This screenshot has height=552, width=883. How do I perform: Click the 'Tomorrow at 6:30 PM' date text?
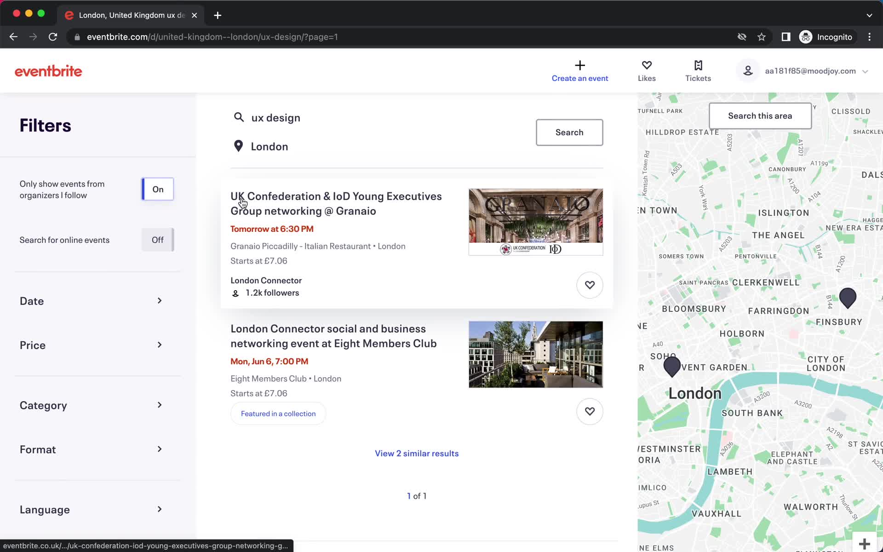pyautogui.click(x=272, y=229)
